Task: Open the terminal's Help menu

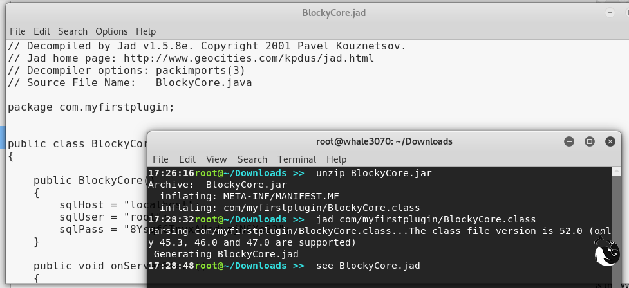Action: click(x=336, y=159)
